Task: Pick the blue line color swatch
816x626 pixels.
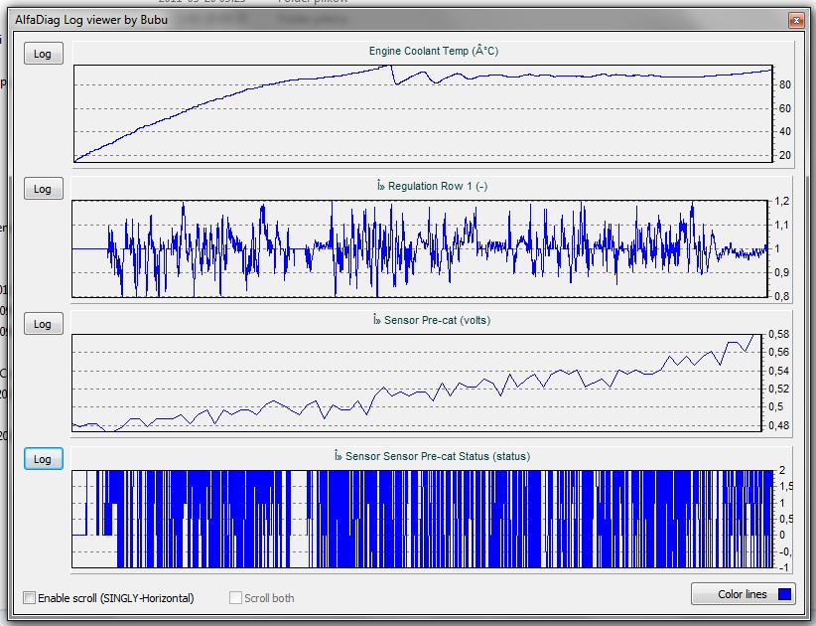Action: (x=784, y=594)
